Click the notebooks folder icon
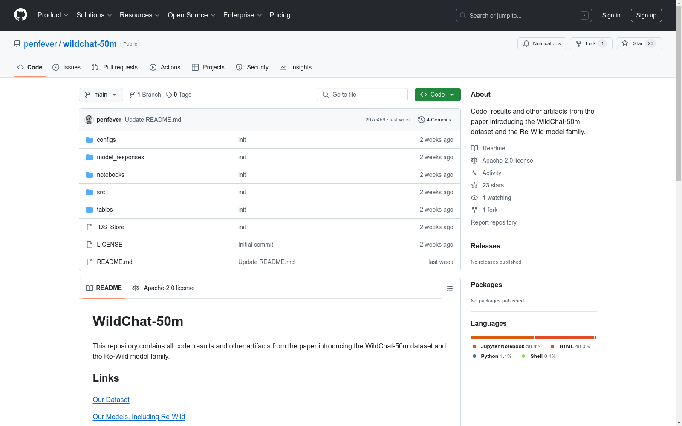682x426 pixels. pos(90,175)
